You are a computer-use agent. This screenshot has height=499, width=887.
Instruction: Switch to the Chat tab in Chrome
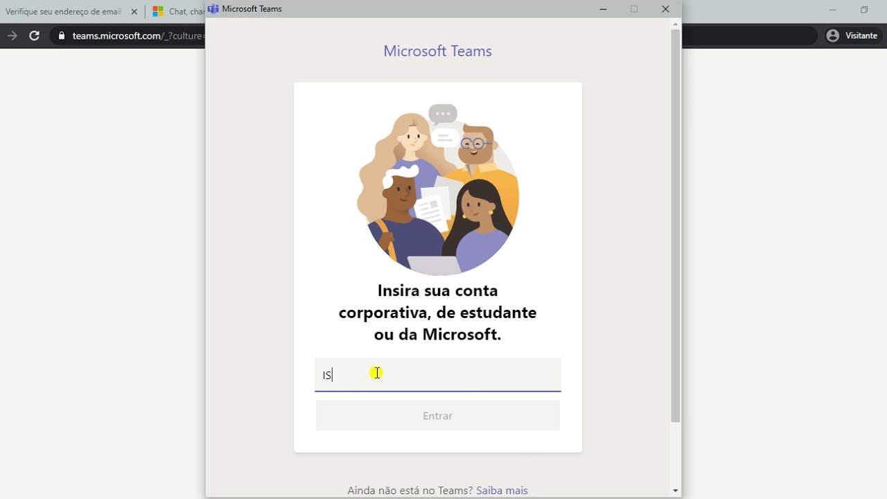coord(177,12)
